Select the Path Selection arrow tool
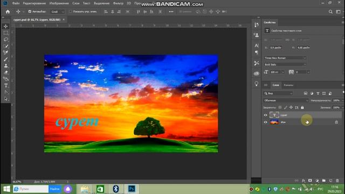Screen dimensions: 345x194 [x=6, y=99]
